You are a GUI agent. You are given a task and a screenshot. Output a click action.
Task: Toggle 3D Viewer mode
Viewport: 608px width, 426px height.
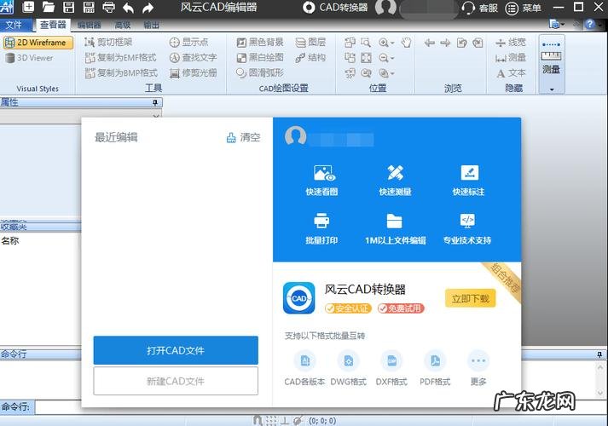pos(30,58)
